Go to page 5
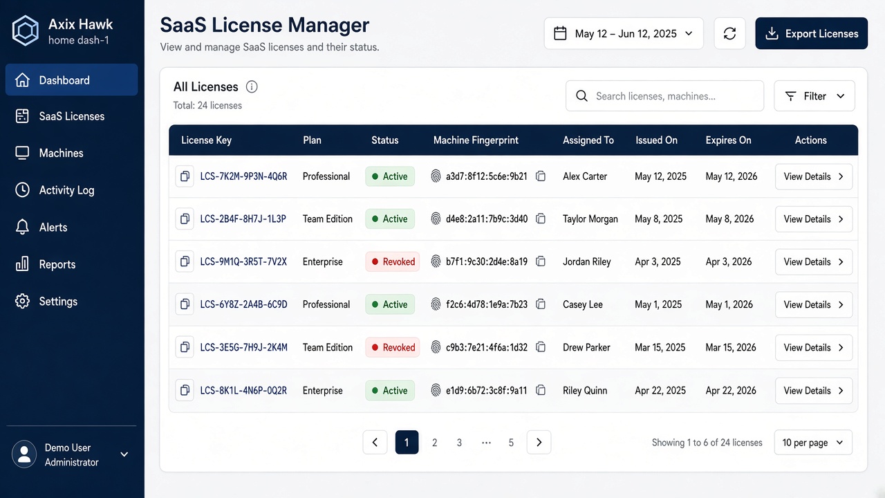Viewport: 885px width, 498px height. tap(511, 443)
